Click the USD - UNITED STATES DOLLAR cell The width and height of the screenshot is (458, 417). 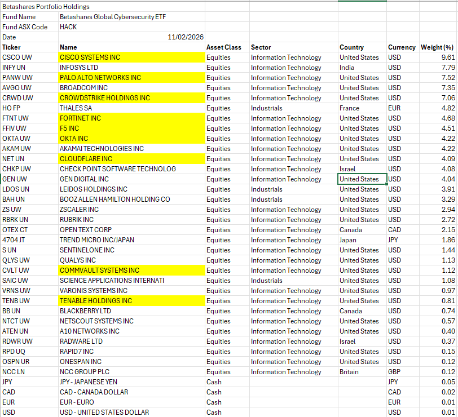131,412
